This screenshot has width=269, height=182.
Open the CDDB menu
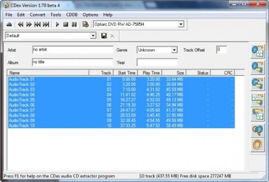[x=72, y=15]
